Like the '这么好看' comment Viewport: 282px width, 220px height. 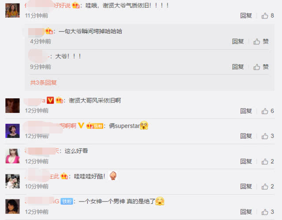click(x=267, y=162)
